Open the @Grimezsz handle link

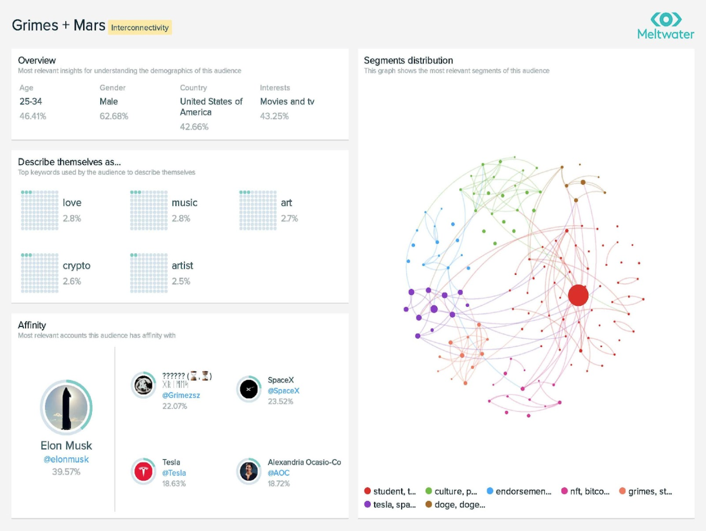[181, 395]
